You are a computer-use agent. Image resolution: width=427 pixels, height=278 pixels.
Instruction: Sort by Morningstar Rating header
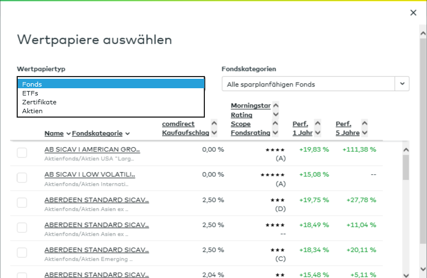point(250,110)
